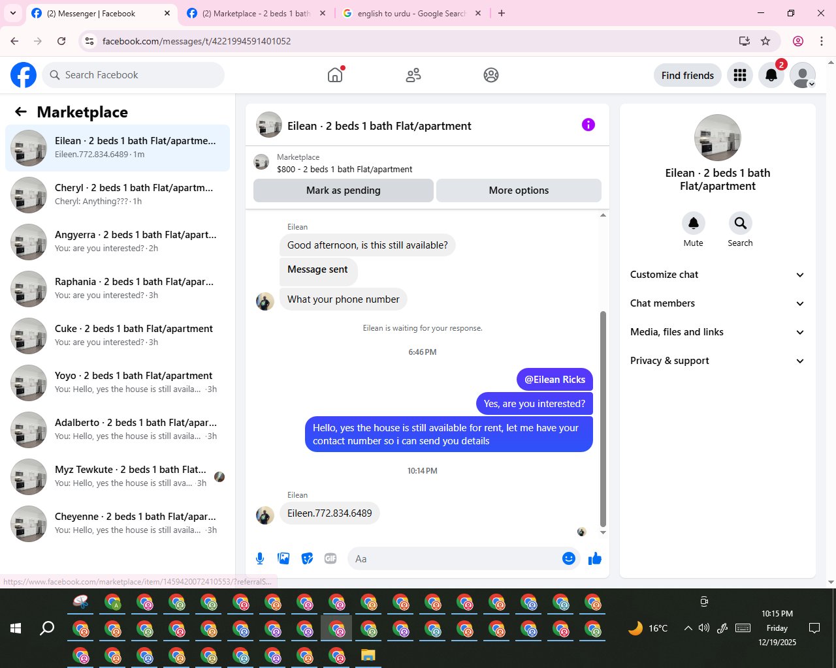This screenshot has width=836, height=668.
Task: Expand Customize chat section
Action: tap(717, 275)
